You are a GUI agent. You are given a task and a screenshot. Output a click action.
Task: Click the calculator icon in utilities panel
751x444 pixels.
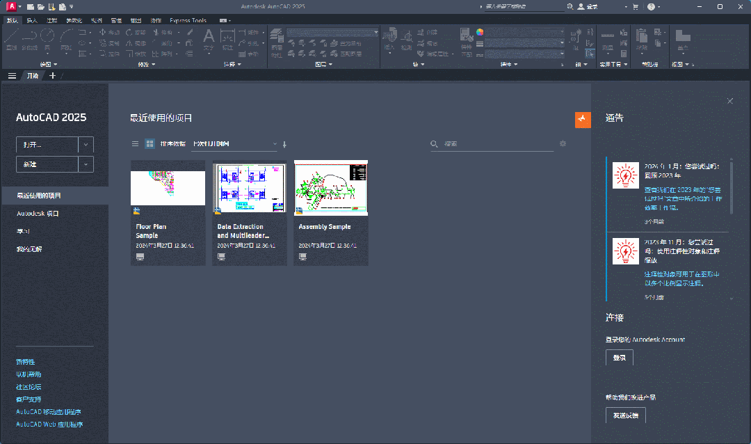624,54
